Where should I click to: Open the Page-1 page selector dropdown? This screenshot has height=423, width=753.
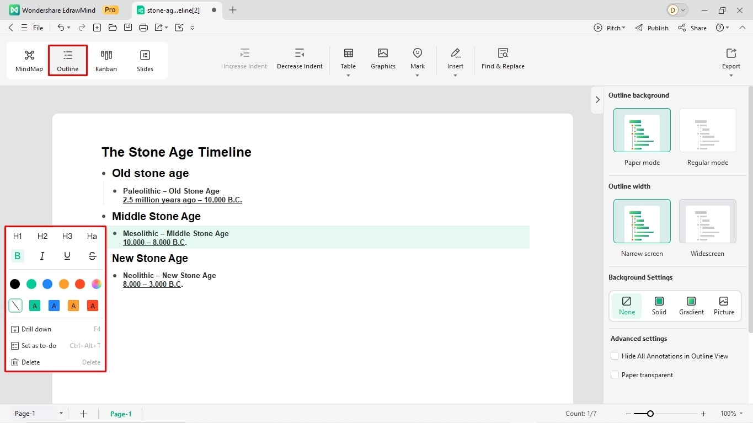pos(61,414)
